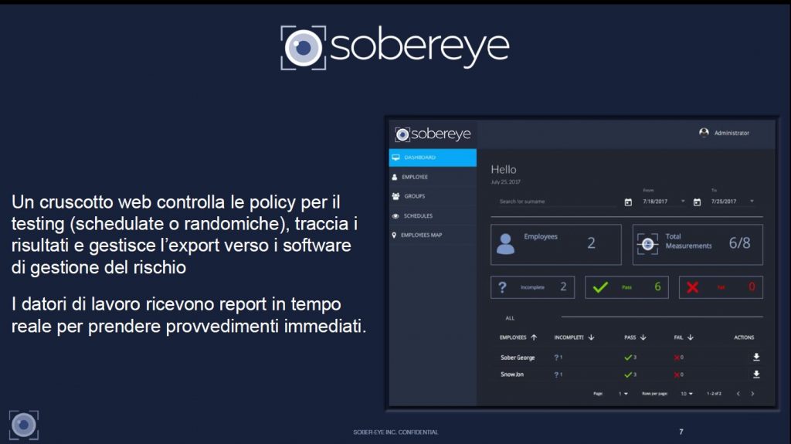The image size is (791, 444).
Task: Click Sober George's fail count
Action: tap(678, 358)
